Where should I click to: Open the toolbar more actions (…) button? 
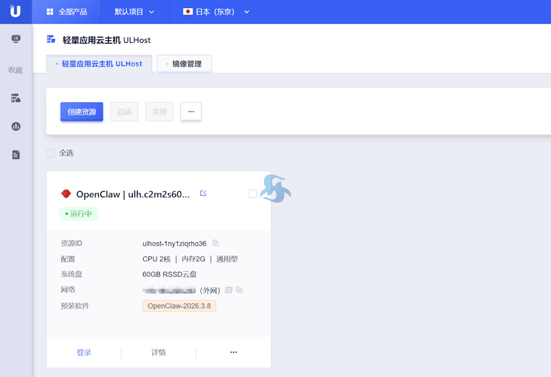tap(191, 111)
